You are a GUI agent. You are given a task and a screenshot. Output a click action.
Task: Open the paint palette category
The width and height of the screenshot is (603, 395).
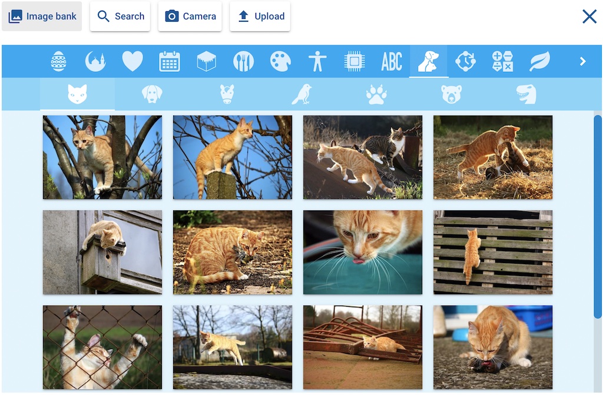(280, 61)
